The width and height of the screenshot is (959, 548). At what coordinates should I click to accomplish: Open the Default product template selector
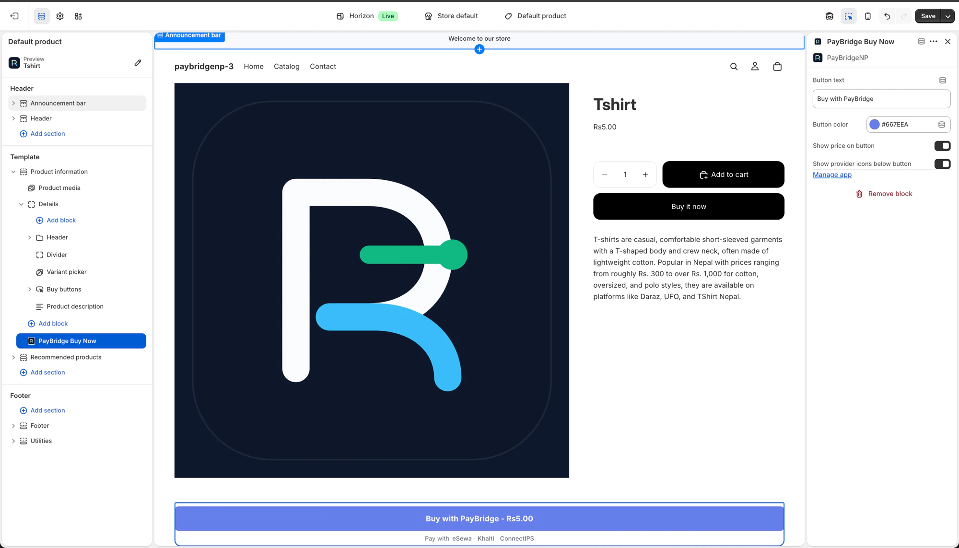pyautogui.click(x=536, y=16)
